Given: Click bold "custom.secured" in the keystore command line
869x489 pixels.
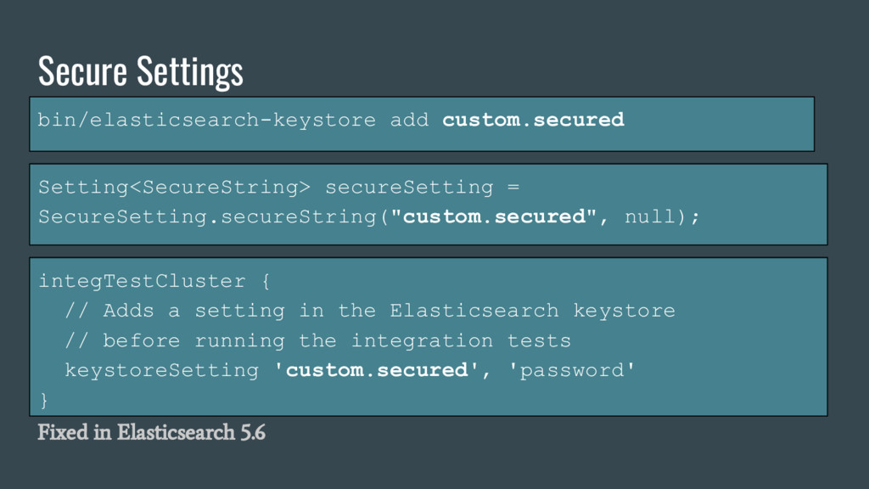Looking at the screenshot, I should (x=533, y=120).
